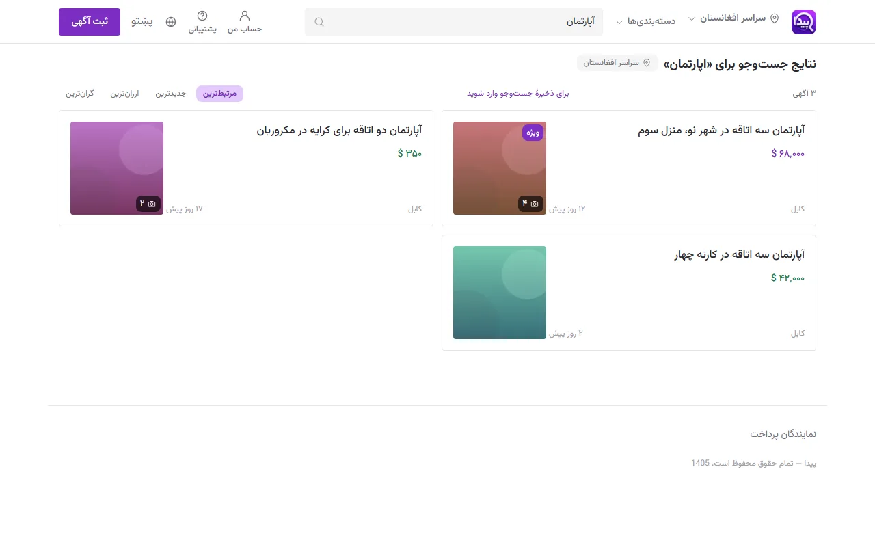This screenshot has width=875, height=547.
Task: Click the ۲ روز پیش timestamp
Action: (566, 333)
